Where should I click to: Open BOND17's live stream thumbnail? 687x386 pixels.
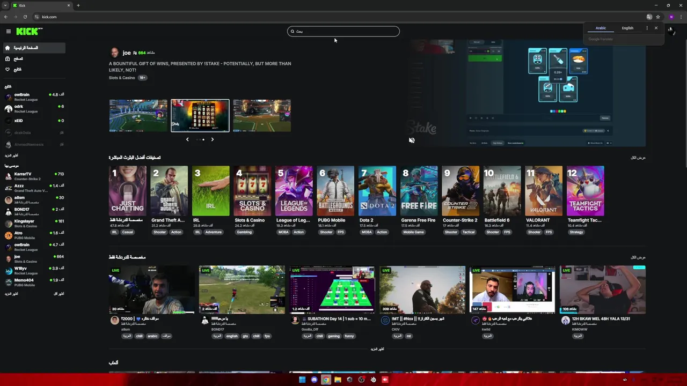tap(242, 290)
